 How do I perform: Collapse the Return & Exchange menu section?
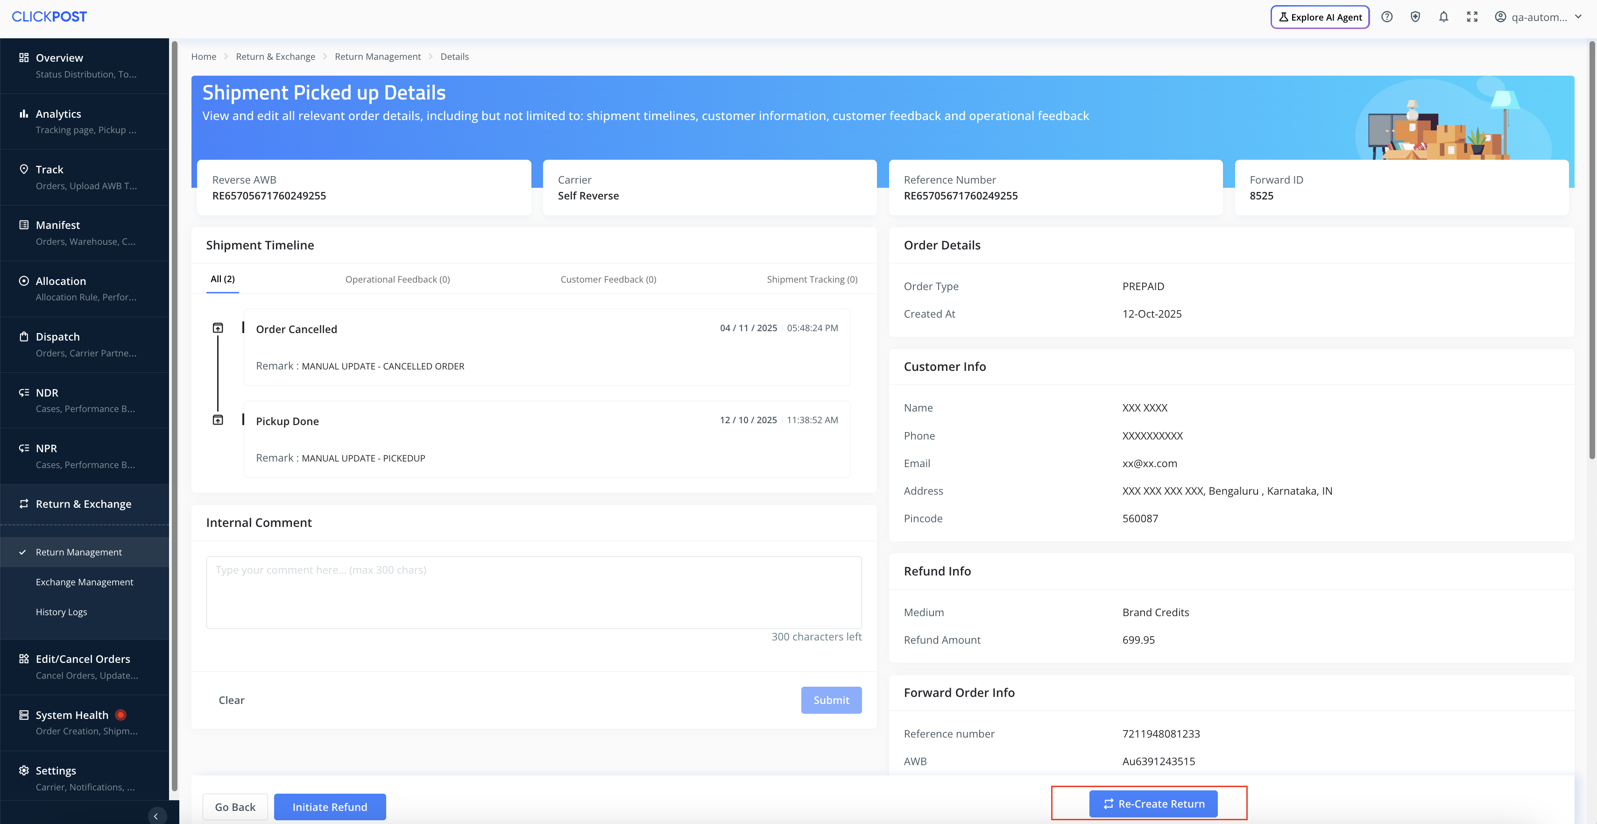[84, 504]
